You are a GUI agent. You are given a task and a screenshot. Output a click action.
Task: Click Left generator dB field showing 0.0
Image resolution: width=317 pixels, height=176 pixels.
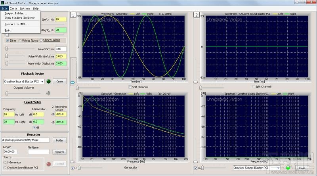(38, 115)
